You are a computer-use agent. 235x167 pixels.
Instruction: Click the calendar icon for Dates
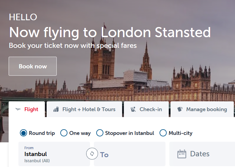pos(182,154)
